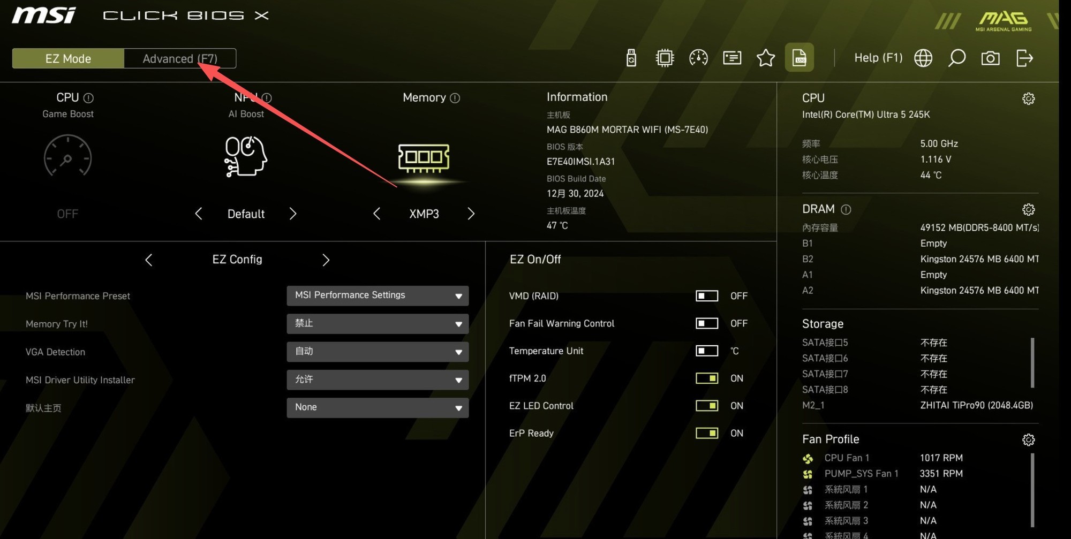Viewport: 1071px width, 539px height.
Task: Open the speedometer hardware monitor icon
Action: [x=698, y=58]
